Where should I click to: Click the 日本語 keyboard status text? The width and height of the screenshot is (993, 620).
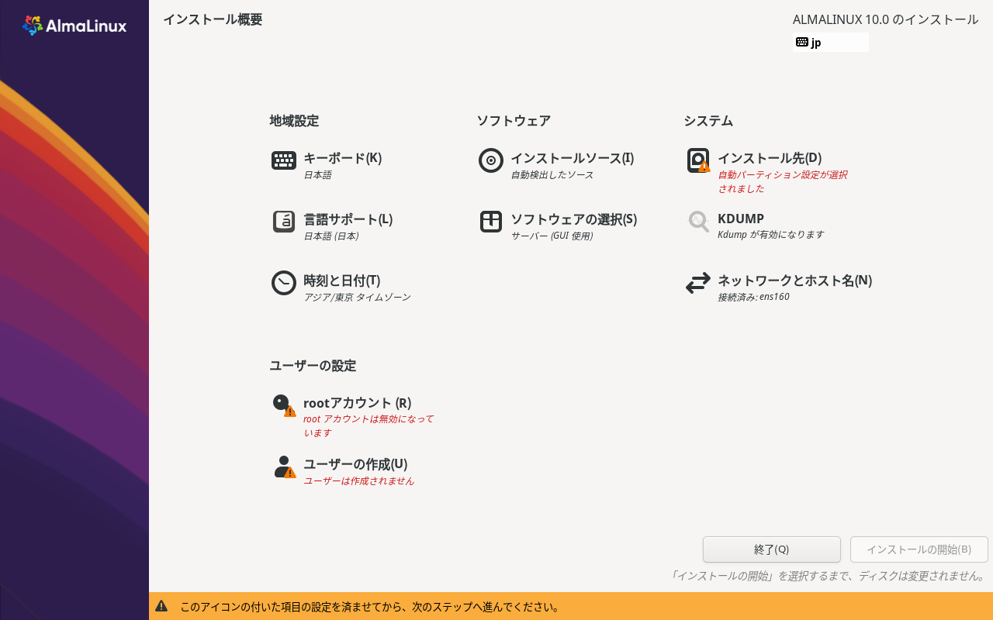click(x=317, y=175)
